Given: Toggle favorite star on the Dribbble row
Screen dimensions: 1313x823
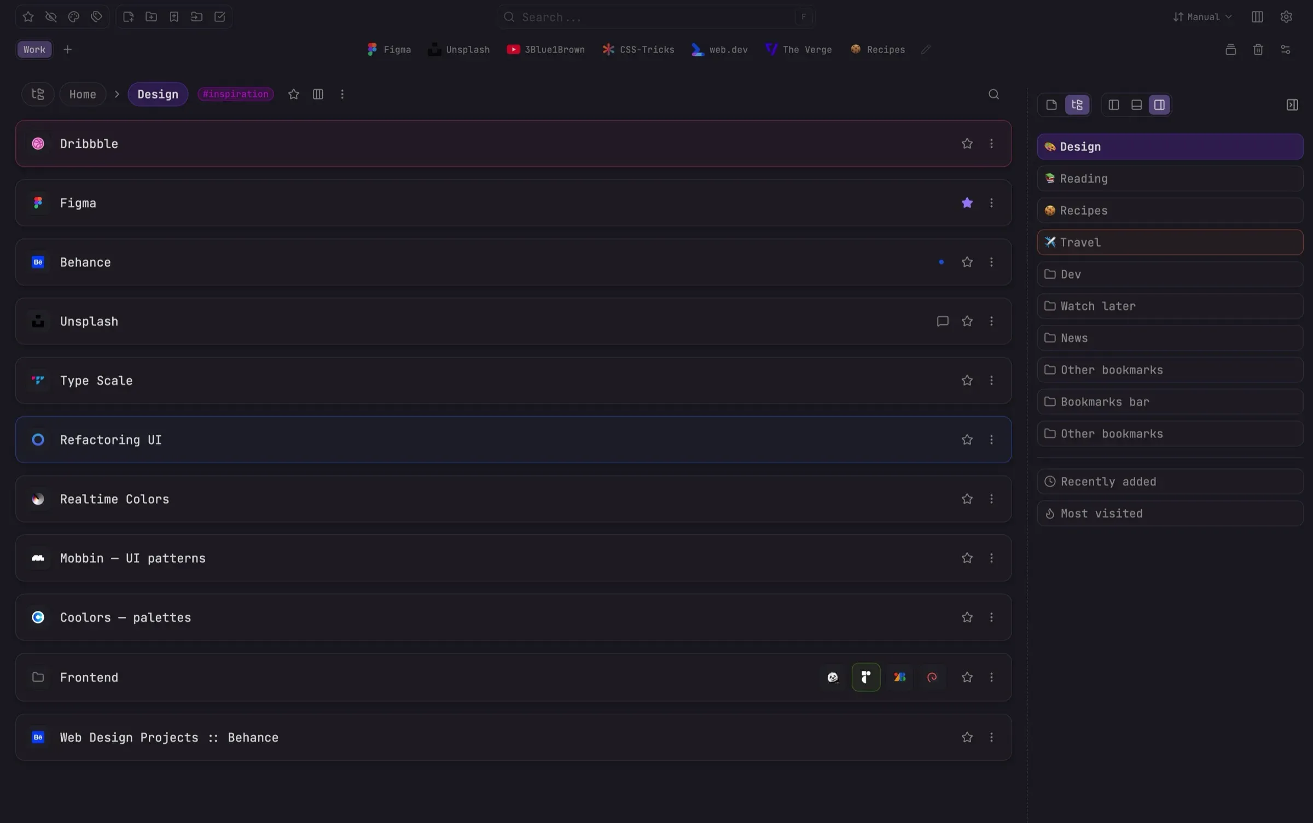Looking at the screenshot, I should [x=967, y=144].
